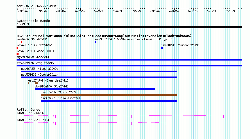The image size is (250, 139).
Task: Click the 69020k ruler tick label
Action: tap(23, 11)
